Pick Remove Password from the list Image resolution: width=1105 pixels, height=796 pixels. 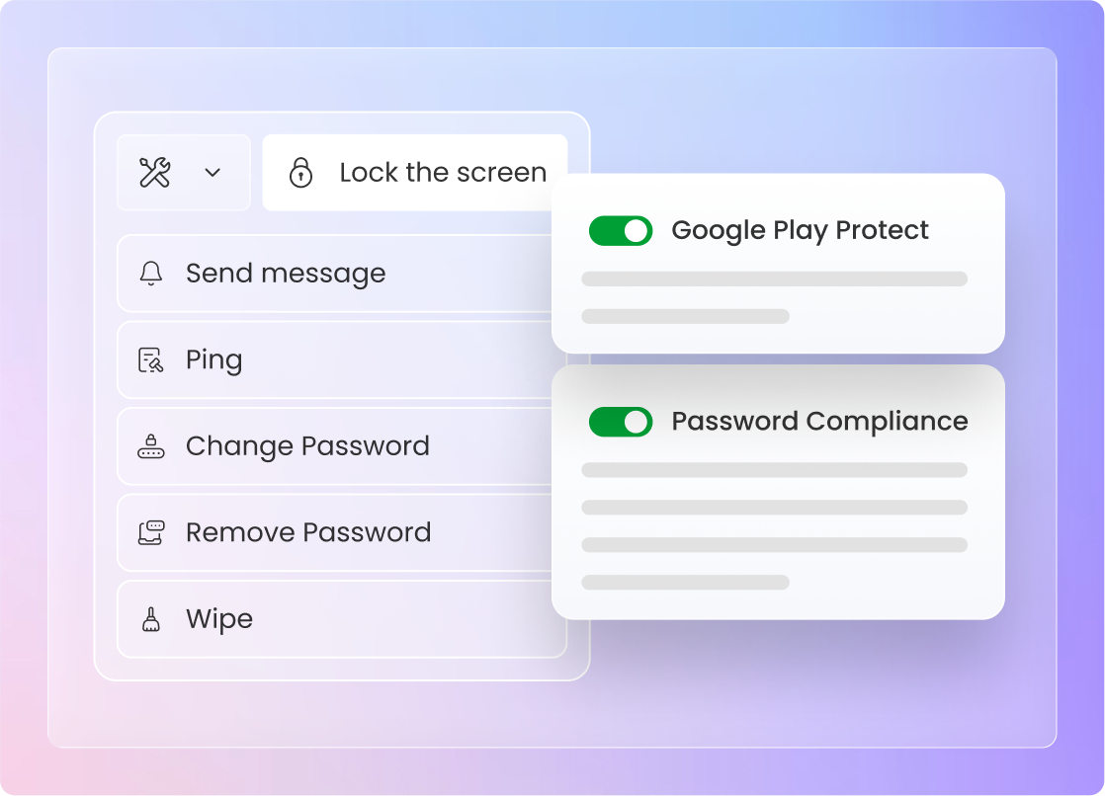tap(335, 532)
